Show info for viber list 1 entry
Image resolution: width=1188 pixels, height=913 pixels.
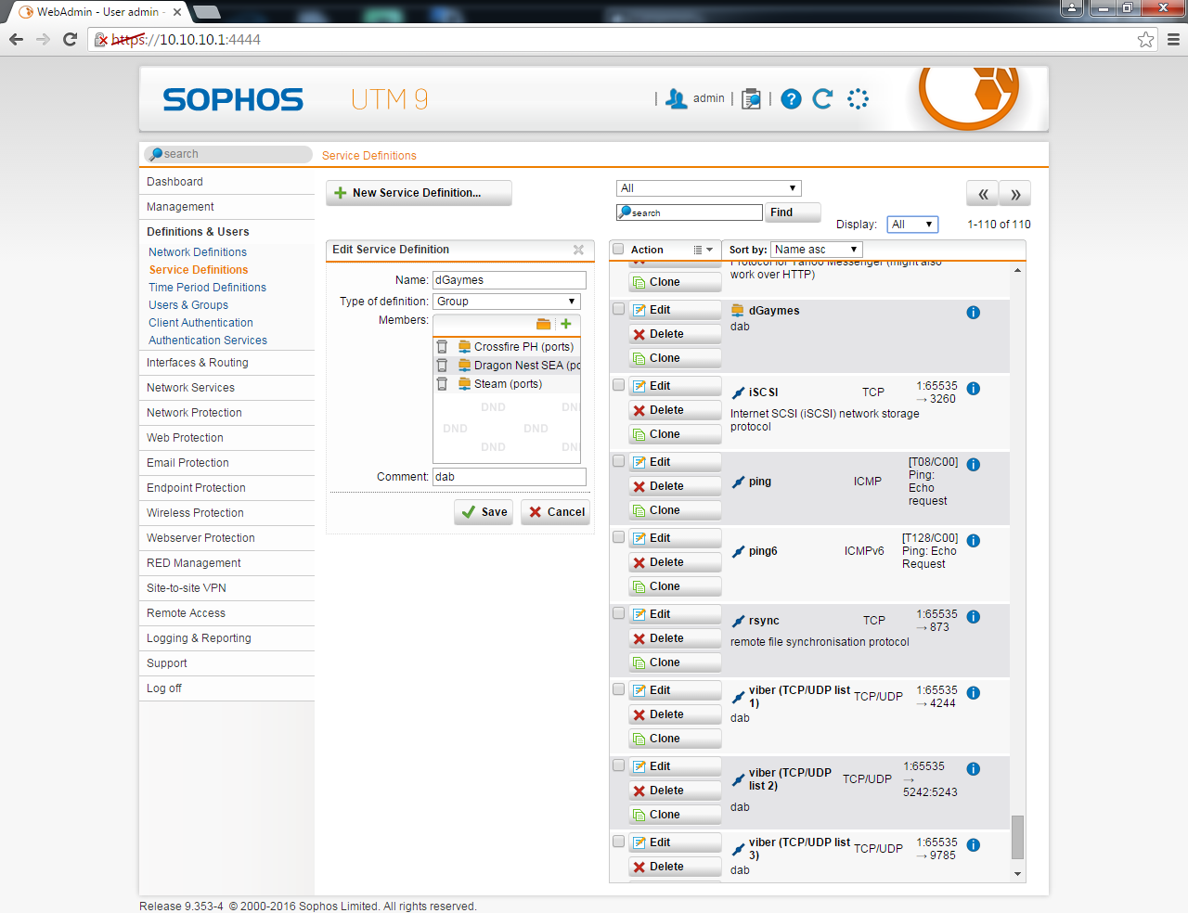974,693
